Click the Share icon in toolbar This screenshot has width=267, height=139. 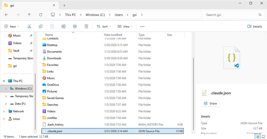pyautogui.click(x=75, y=27)
